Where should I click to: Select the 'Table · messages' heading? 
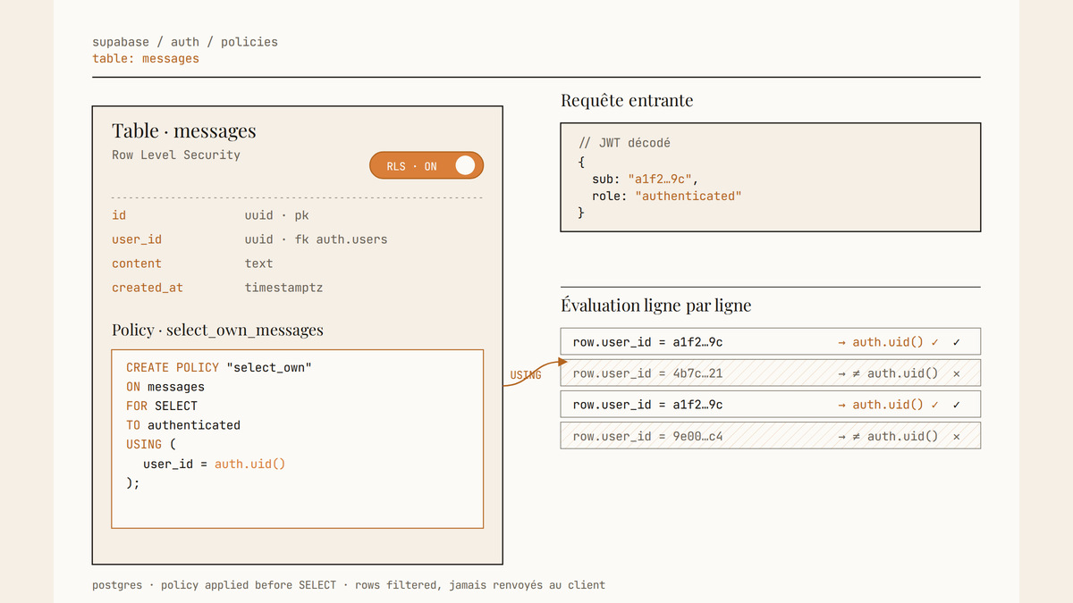coord(184,130)
